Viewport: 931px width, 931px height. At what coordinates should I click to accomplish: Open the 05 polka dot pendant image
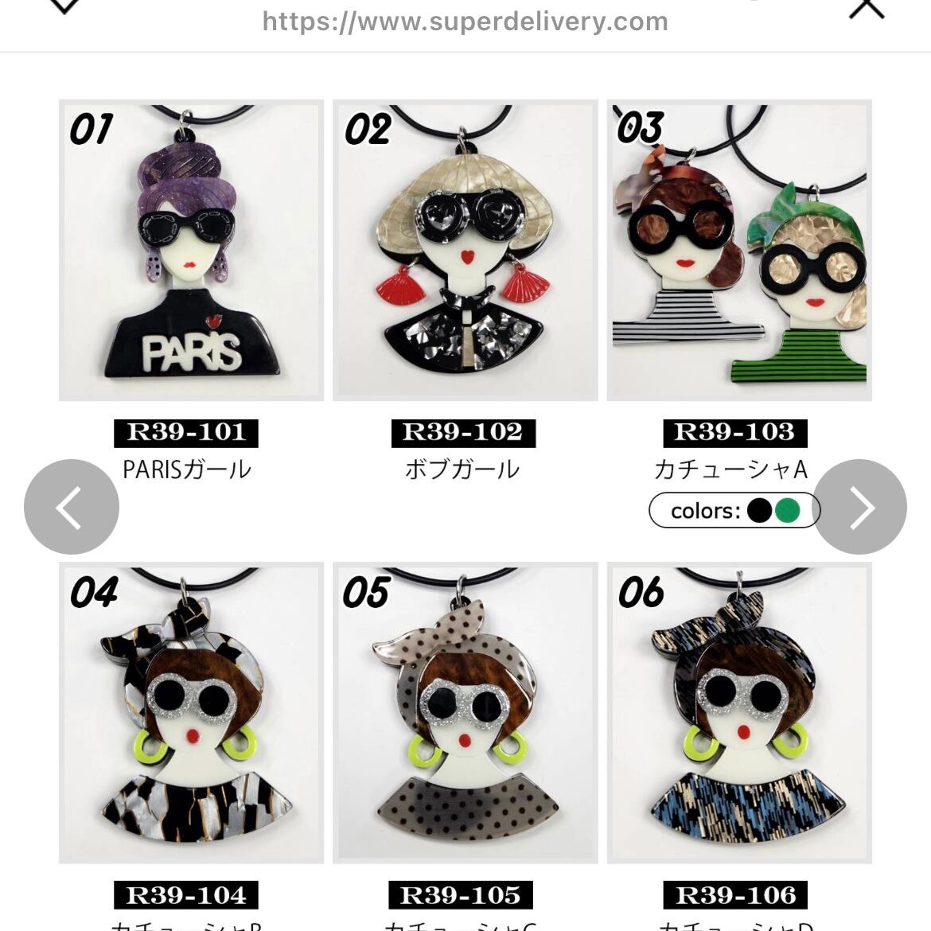pyautogui.click(x=465, y=712)
